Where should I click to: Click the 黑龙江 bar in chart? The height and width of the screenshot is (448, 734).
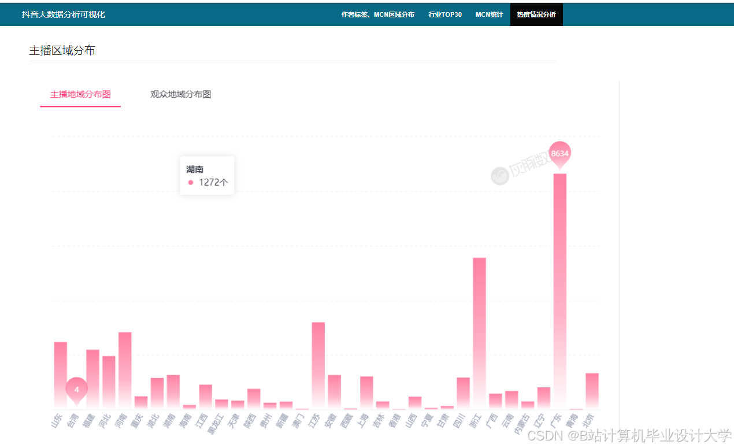coord(221,405)
